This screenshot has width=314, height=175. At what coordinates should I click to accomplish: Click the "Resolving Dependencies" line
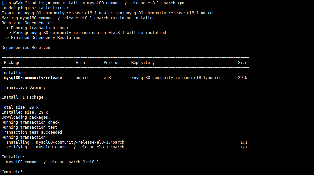pos(27,23)
